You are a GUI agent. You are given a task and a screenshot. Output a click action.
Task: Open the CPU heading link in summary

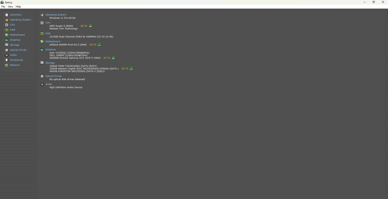(x=48, y=23)
